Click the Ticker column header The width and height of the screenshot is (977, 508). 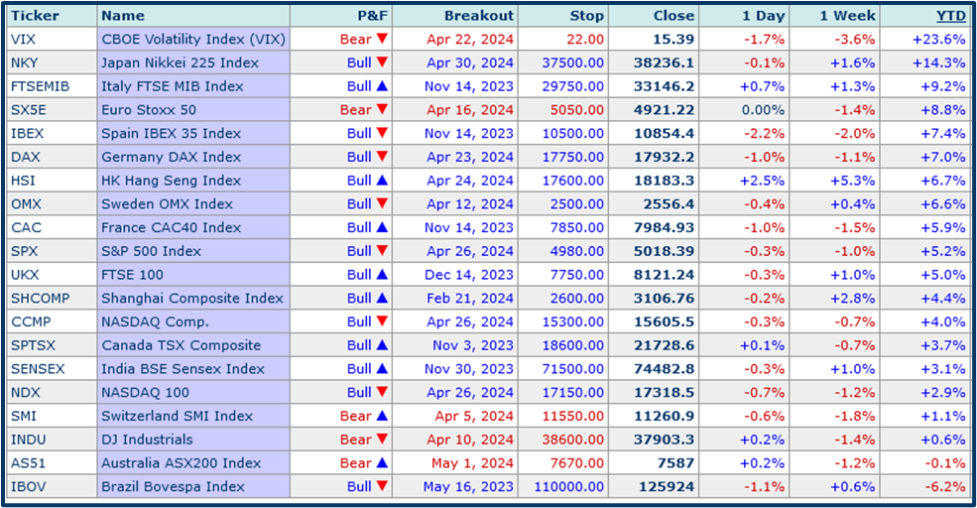(x=34, y=16)
